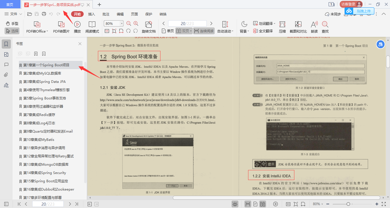Switch to the 批注 annotation tab

pos(106,14)
